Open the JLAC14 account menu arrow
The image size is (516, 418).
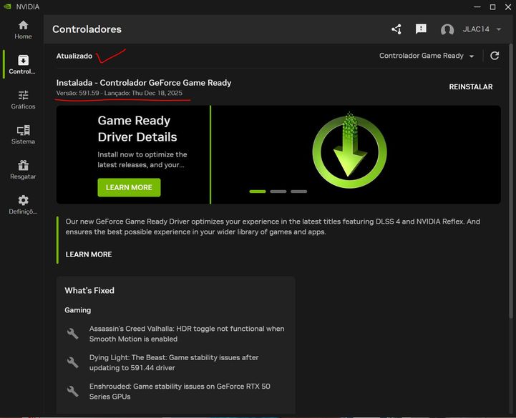[498, 30]
